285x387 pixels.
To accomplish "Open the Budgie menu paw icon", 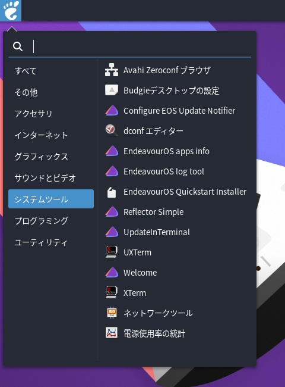I will (11, 11).
